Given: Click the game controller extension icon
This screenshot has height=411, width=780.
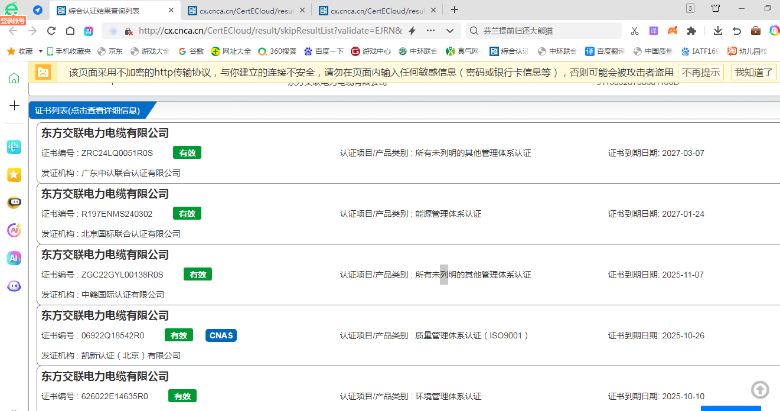Looking at the screenshot, I should pyautogui.click(x=673, y=31).
